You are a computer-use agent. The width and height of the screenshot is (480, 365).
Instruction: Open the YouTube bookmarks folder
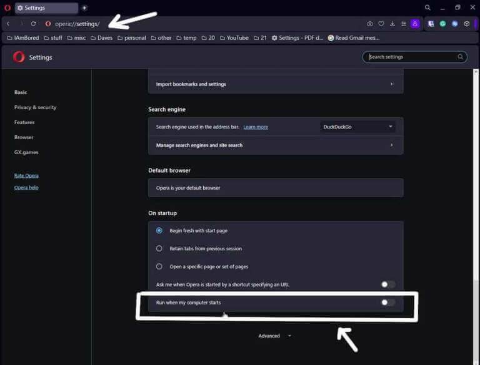[x=234, y=38]
